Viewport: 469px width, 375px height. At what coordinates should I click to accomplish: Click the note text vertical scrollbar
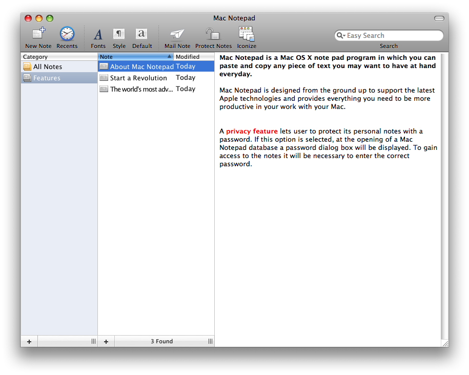point(444,197)
